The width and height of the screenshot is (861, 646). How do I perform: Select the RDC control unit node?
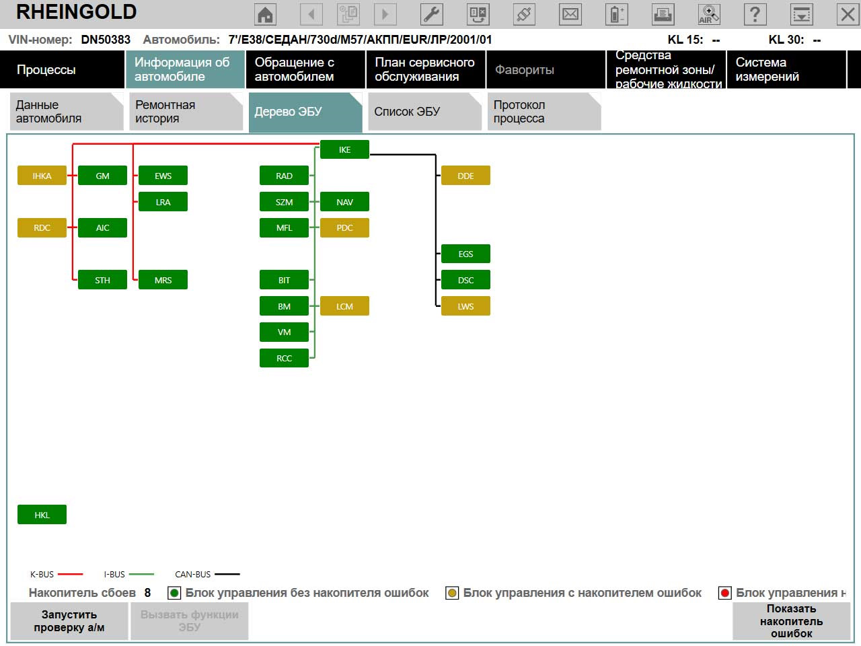[42, 227]
